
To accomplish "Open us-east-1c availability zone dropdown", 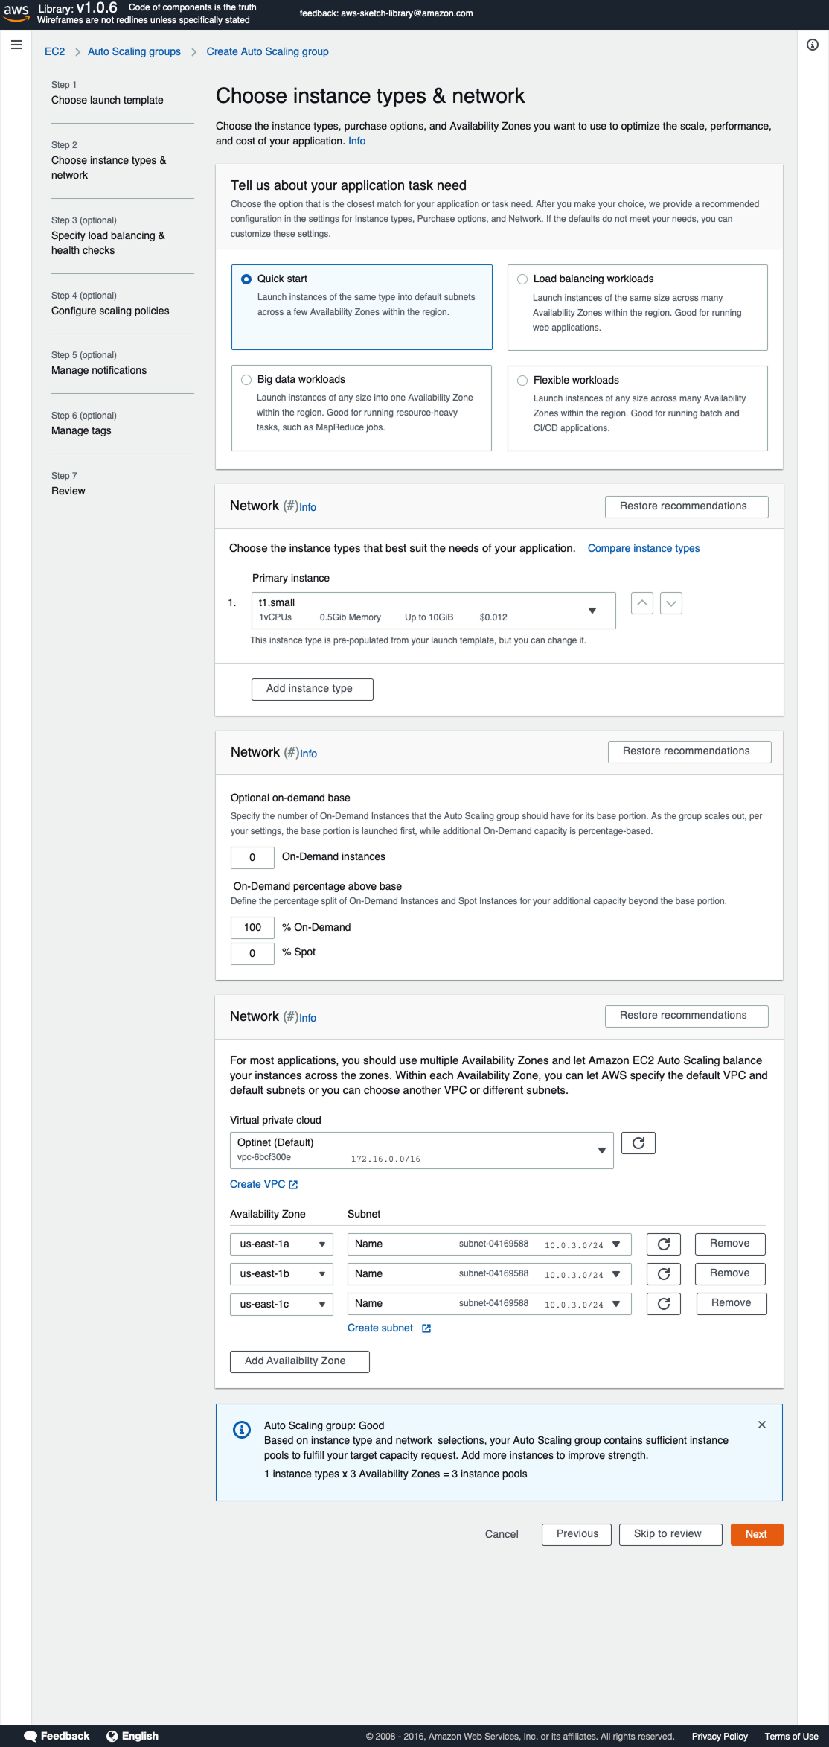I will pos(281,1304).
